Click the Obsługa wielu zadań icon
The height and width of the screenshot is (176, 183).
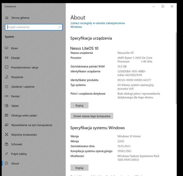click(7, 115)
